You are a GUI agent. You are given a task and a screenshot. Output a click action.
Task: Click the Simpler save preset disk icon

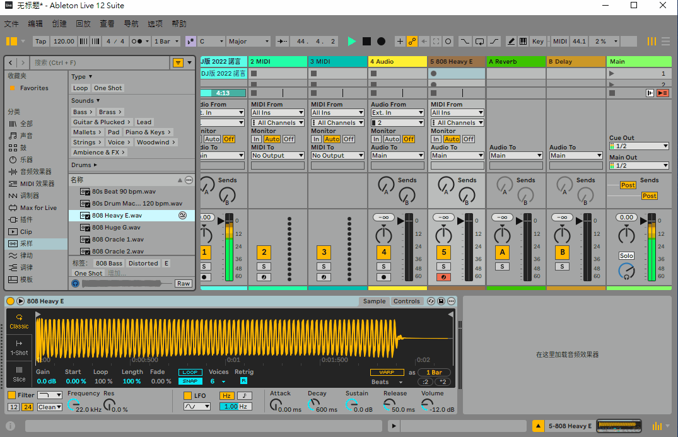441,301
